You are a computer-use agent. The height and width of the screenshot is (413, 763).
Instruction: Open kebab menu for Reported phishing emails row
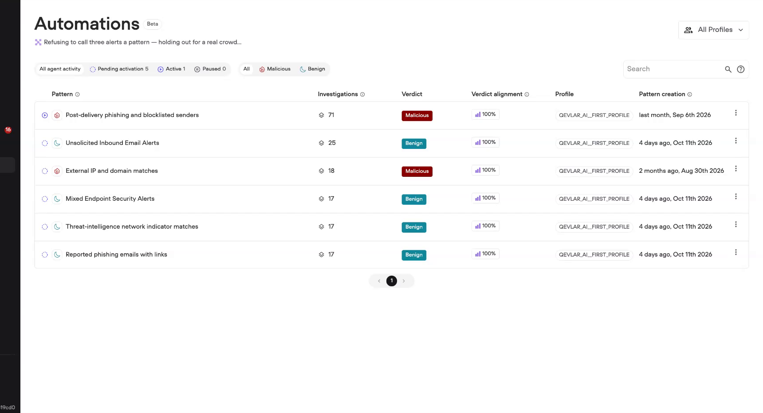(735, 253)
